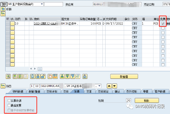This screenshot has height=114, width=170.
Task: Click yellow status square of item 10
Action: pyautogui.click(x=12, y=23)
